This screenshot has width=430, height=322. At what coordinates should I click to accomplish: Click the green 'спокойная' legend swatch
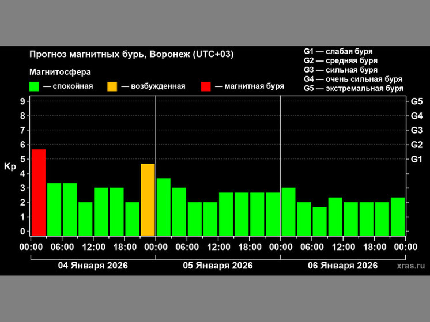click(x=35, y=86)
